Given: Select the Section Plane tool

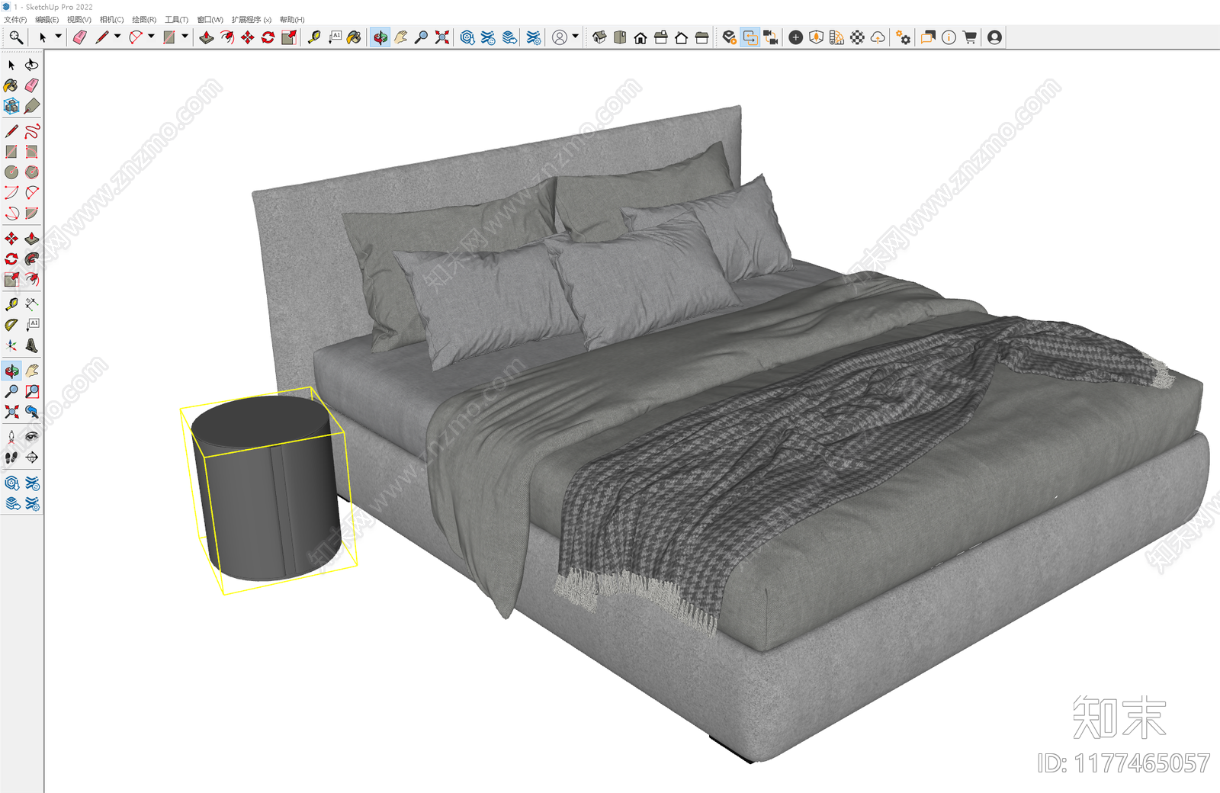Looking at the screenshot, I should pyautogui.click(x=31, y=457).
